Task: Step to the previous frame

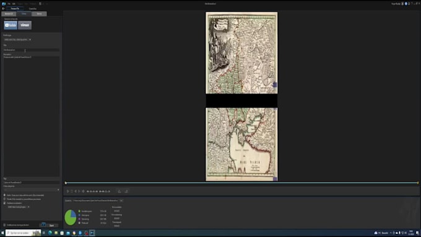Action: [76, 191]
